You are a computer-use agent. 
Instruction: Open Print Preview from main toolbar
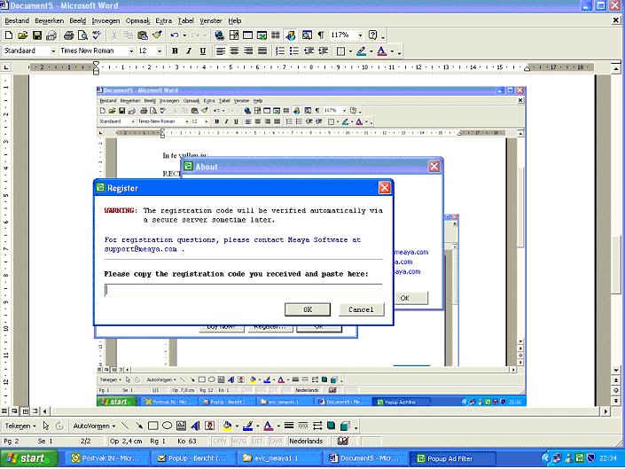[x=82, y=35]
